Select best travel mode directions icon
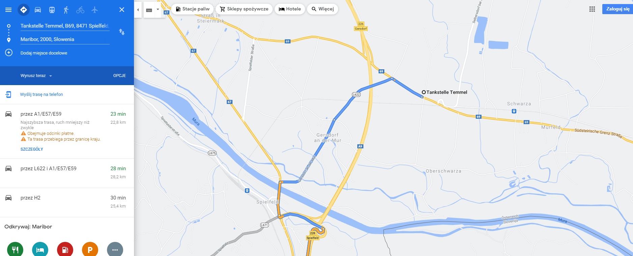This screenshot has height=256, width=633. coord(24,10)
